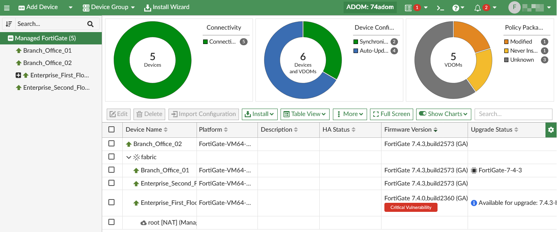Click the sort order icon beside the device tree search
Viewport: 557px width, 232px height.
click(9, 24)
